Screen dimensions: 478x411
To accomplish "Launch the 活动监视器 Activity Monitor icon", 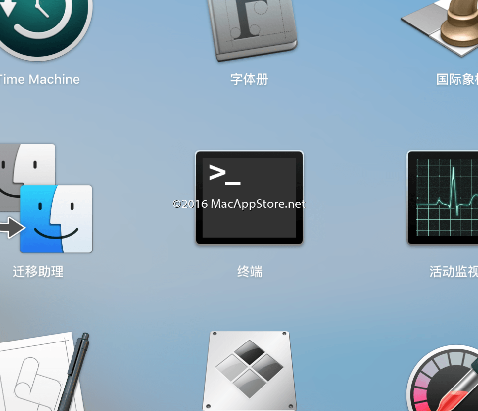I will click(442, 198).
